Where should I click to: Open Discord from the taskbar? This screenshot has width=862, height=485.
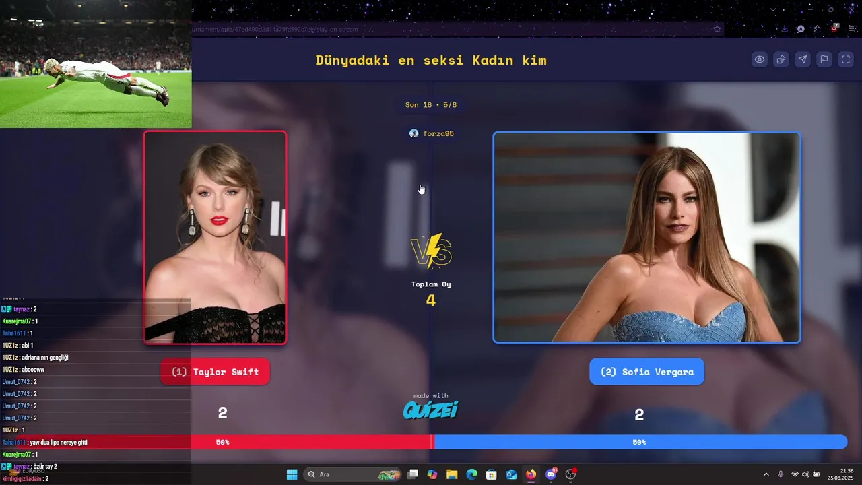coord(551,474)
